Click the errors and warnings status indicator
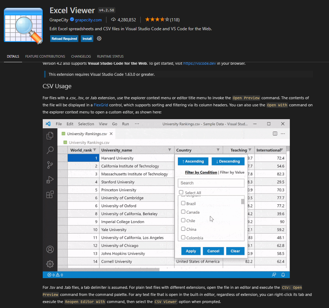The height and width of the screenshot is (308, 329). click(55, 275)
